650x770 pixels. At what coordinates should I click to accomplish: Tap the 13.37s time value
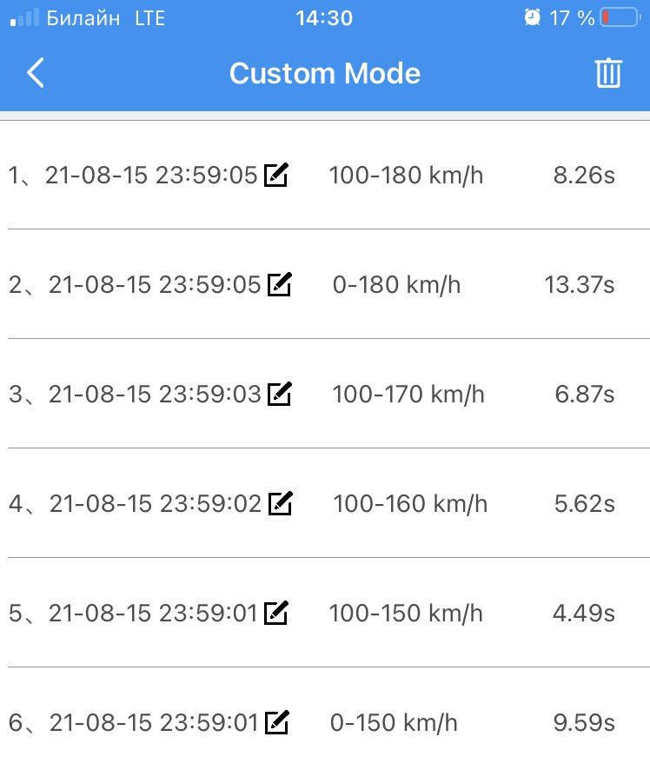click(579, 284)
